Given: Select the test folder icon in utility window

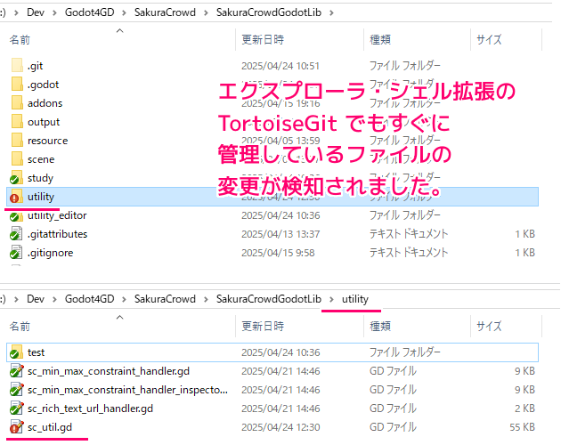Looking at the screenshot, I should click(x=16, y=352).
